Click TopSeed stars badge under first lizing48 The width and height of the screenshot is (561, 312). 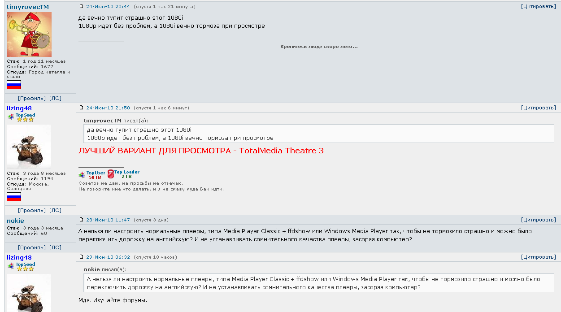coord(21,117)
